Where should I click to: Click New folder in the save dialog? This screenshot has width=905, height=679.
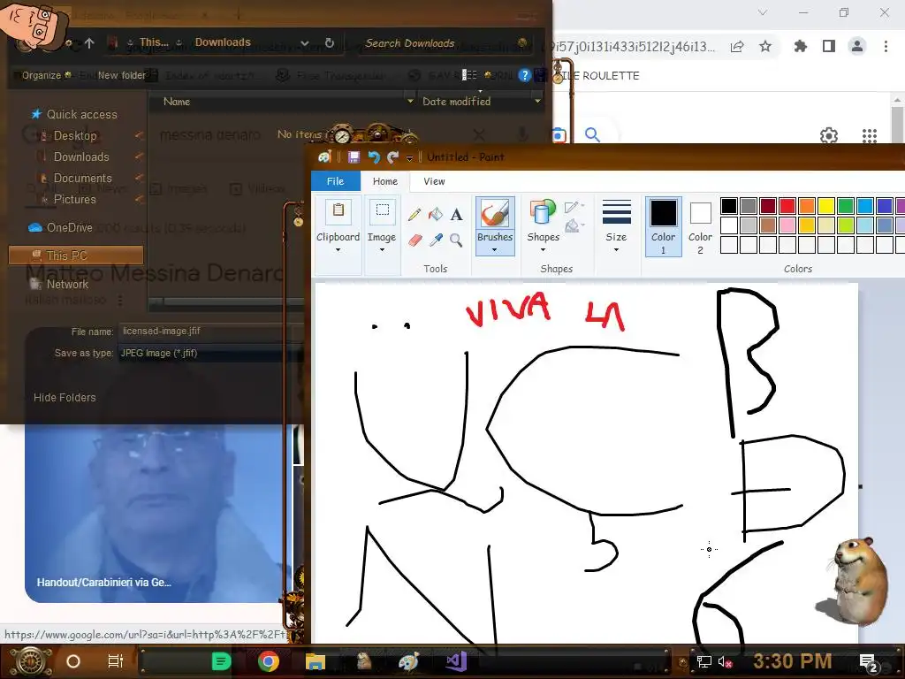point(121,75)
